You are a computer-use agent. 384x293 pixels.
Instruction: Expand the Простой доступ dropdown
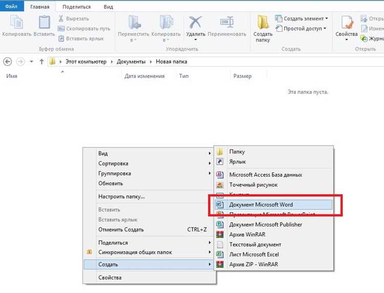[325, 29]
